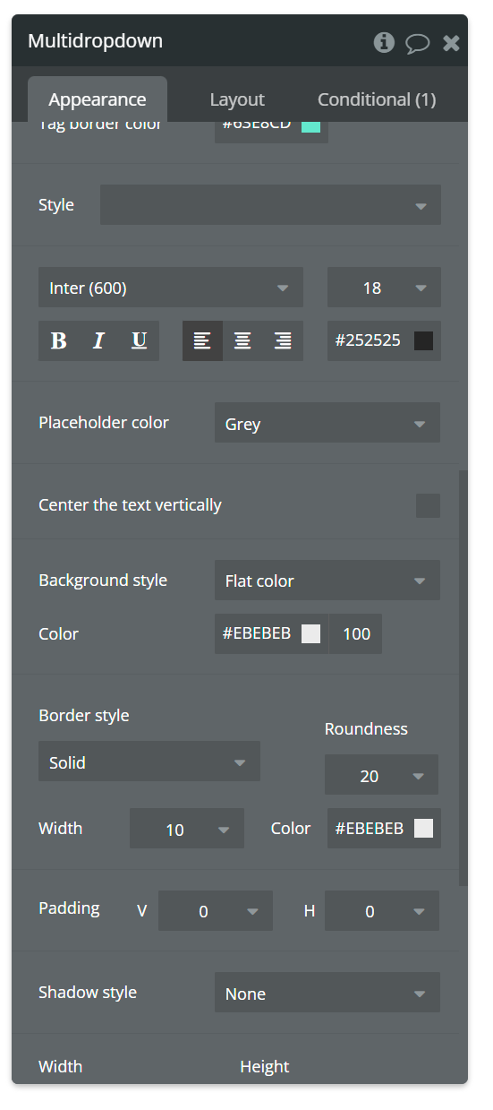Switch to the Appearance tab

[98, 99]
